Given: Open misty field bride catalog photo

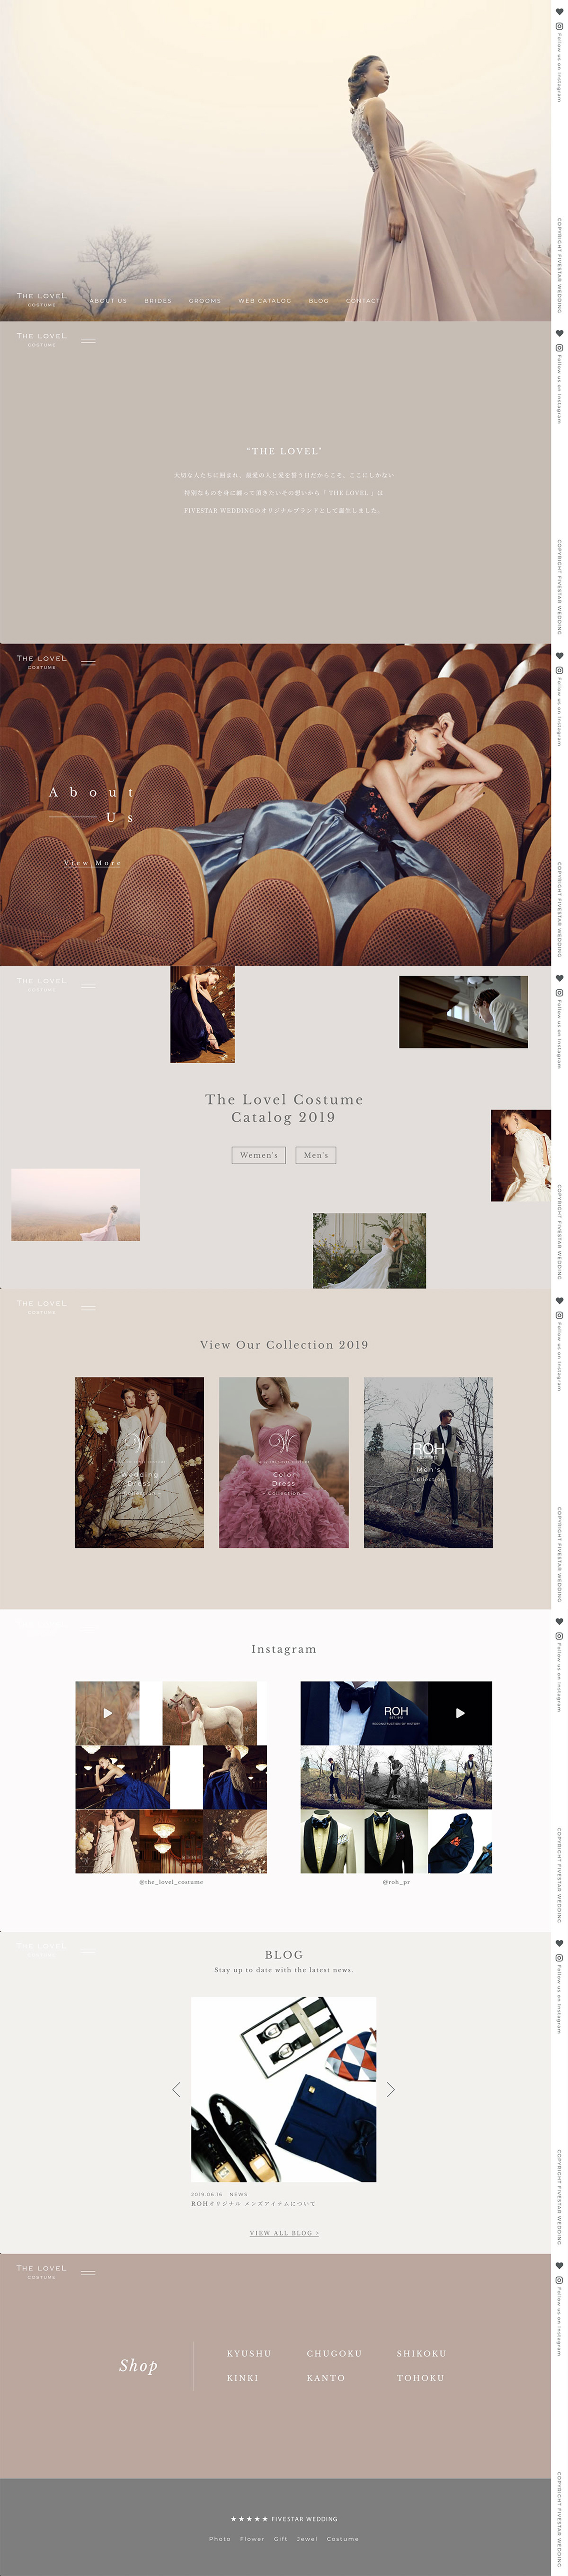Looking at the screenshot, I should tap(76, 1205).
